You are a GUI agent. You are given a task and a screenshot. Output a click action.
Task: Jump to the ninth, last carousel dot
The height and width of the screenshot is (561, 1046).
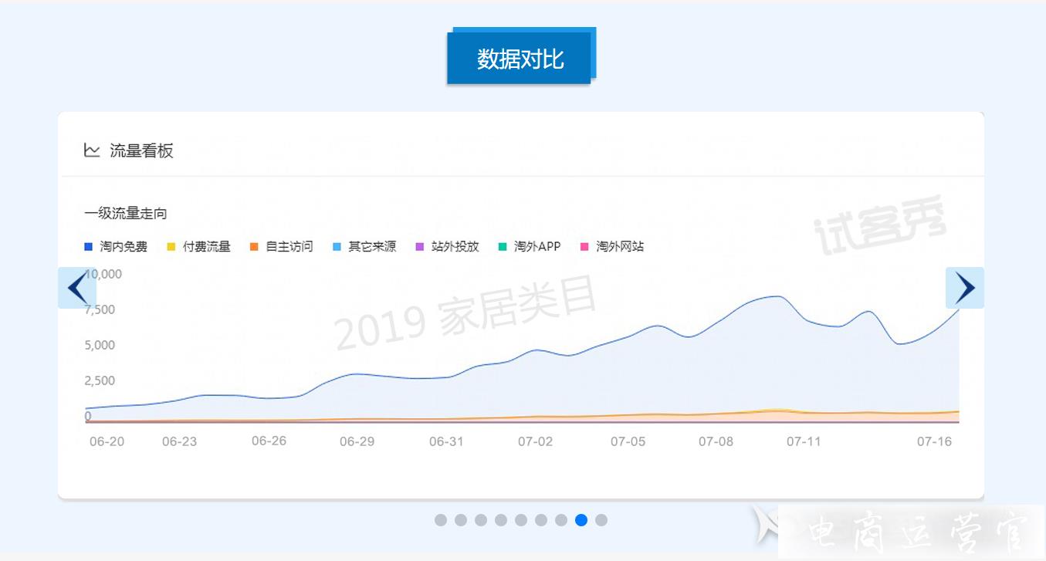tap(601, 520)
